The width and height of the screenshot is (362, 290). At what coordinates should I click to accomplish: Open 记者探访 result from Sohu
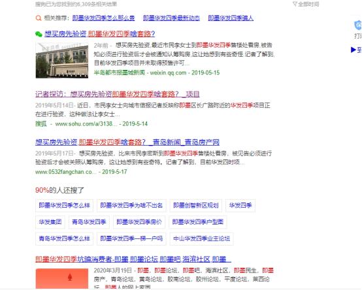117,94
